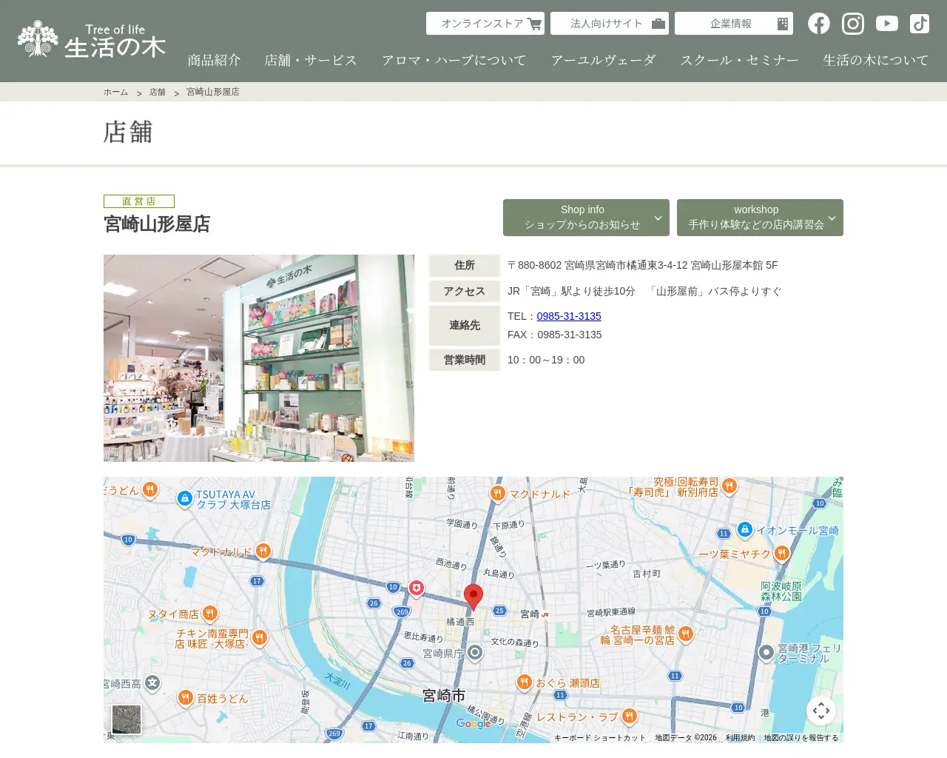Go to the オンラインストア
The width and height of the screenshot is (947, 758).
tap(485, 24)
